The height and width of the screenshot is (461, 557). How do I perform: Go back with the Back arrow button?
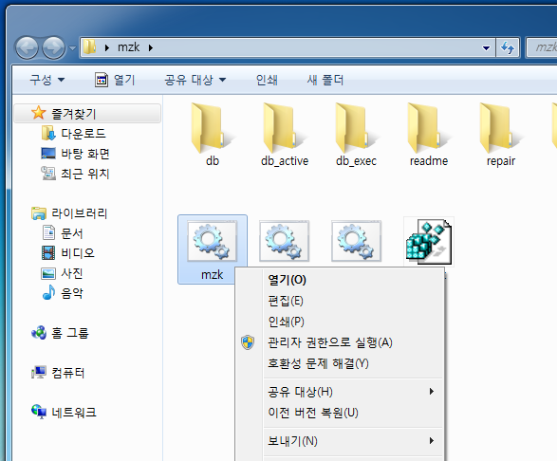[x=27, y=47]
